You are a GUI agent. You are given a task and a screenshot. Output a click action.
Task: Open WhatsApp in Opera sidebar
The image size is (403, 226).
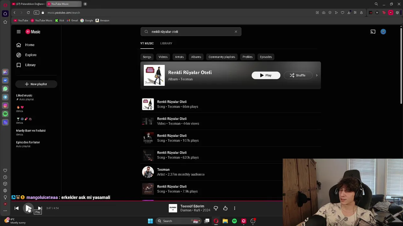[5, 89]
